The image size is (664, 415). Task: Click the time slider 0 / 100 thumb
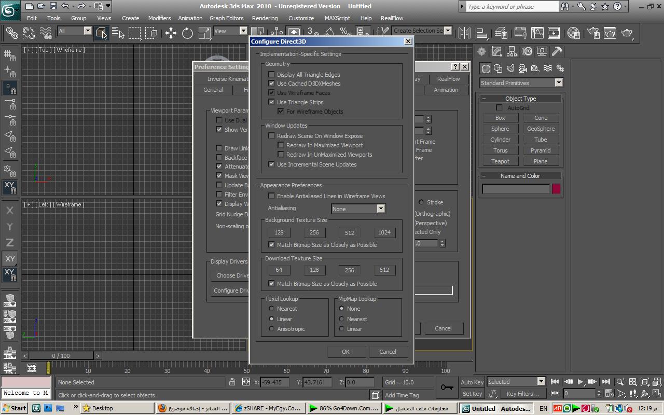61,356
